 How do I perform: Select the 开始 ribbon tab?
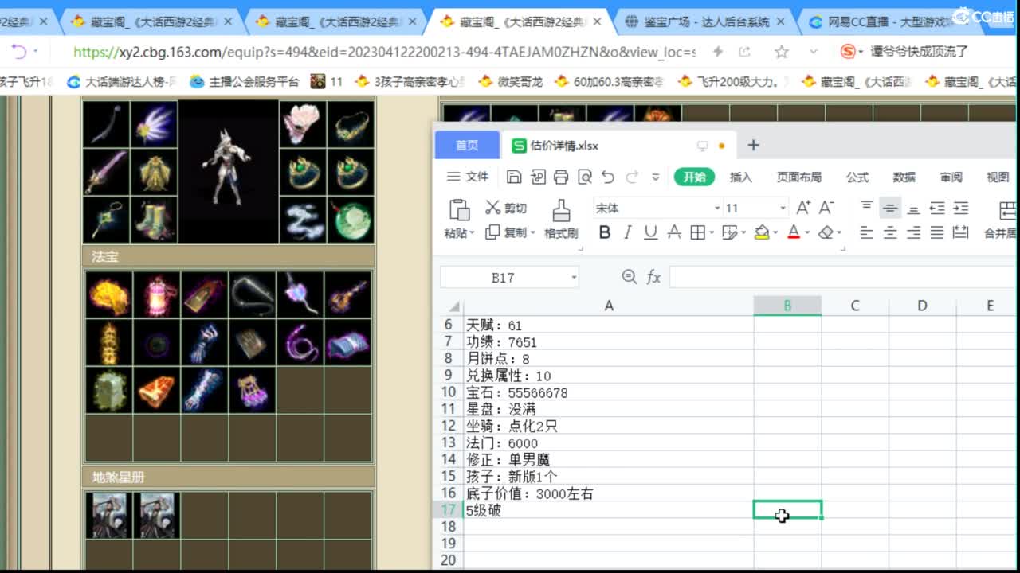(x=694, y=177)
